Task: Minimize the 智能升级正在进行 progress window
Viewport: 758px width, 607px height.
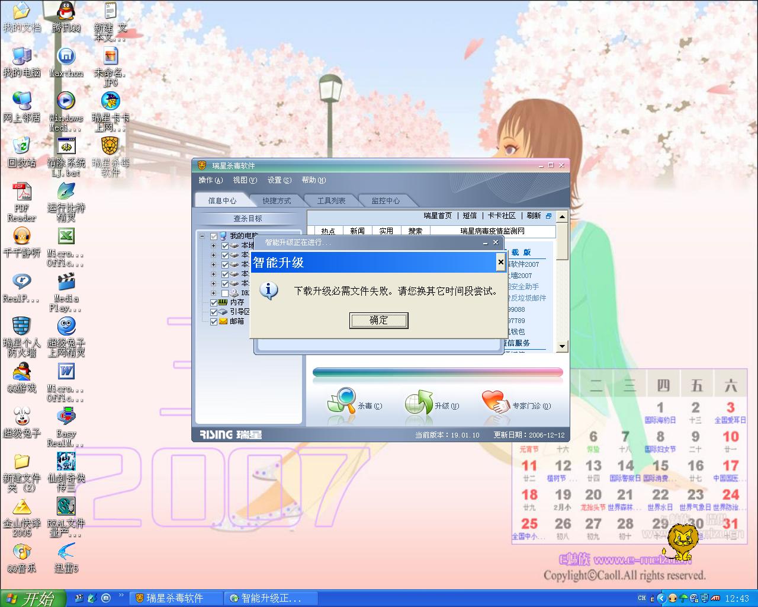Action: [x=486, y=242]
